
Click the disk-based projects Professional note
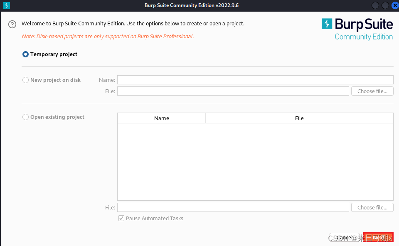pyautogui.click(x=108, y=37)
